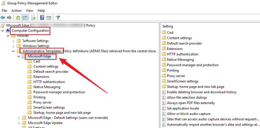The image size is (260, 128).
Task: Expand the Software Settings node
Action: [13, 41]
